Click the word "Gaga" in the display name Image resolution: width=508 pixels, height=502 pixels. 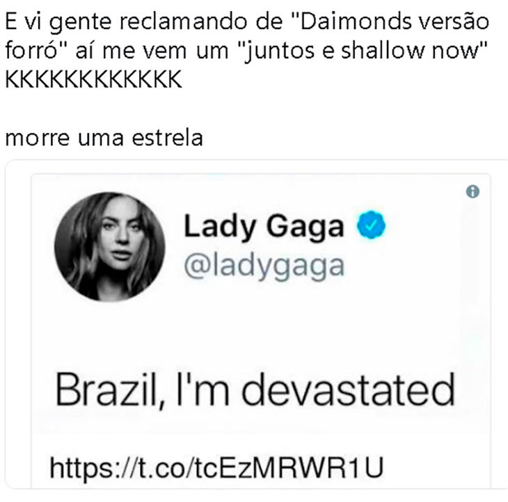coord(305,228)
